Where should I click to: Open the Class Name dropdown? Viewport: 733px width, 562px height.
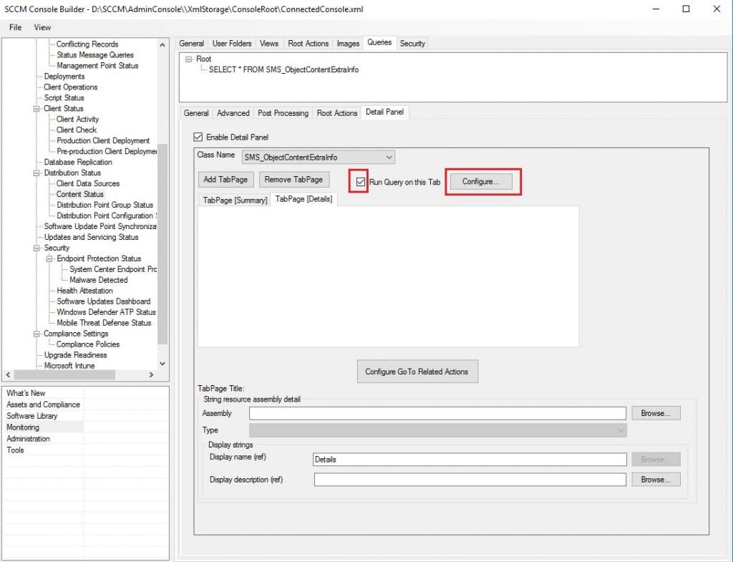(389, 157)
